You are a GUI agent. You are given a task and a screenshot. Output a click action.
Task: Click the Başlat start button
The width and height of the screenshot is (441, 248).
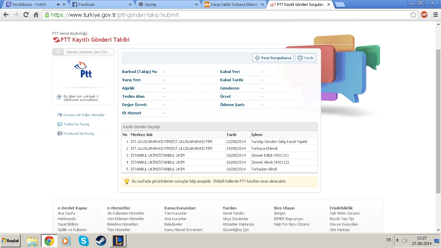[x=11, y=241]
